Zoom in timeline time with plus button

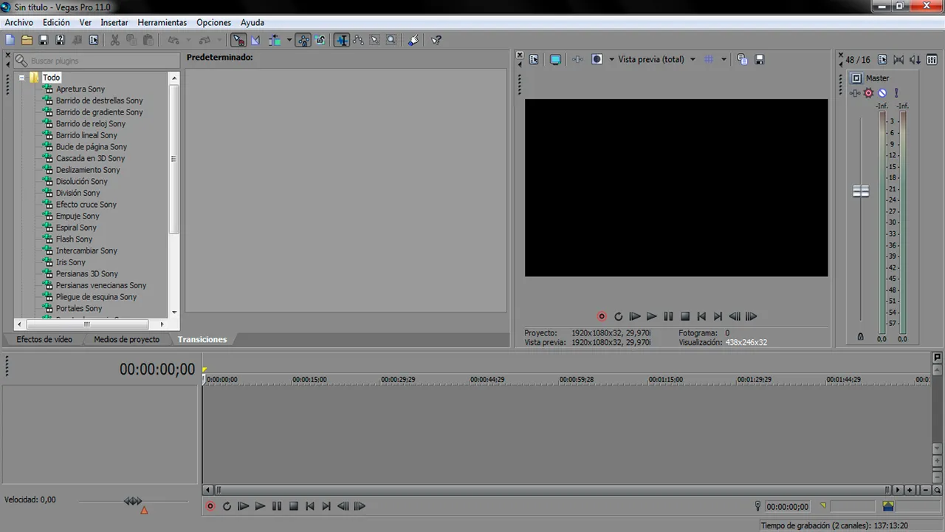pyautogui.click(x=910, y=490)
